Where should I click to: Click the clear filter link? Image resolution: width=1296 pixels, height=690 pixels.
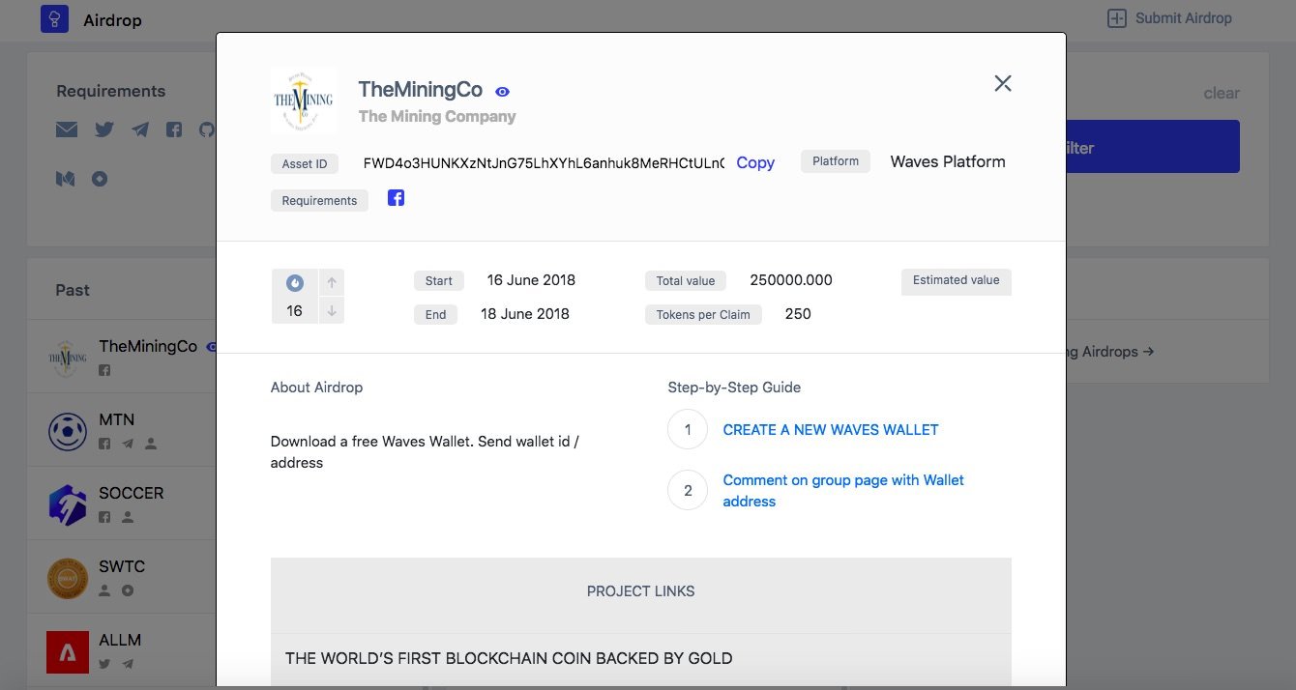tap(1222, 93)
